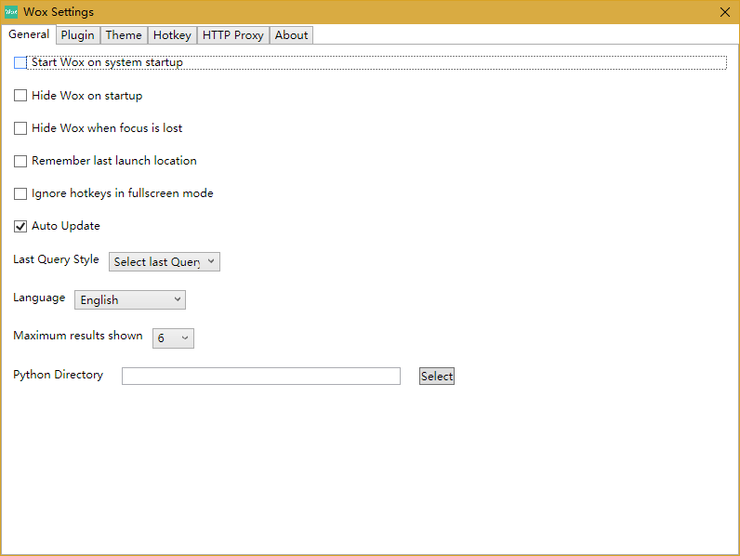740x556 pixels.
Task: Open the Maximum results shown dropdown
Action: (173, 338)
